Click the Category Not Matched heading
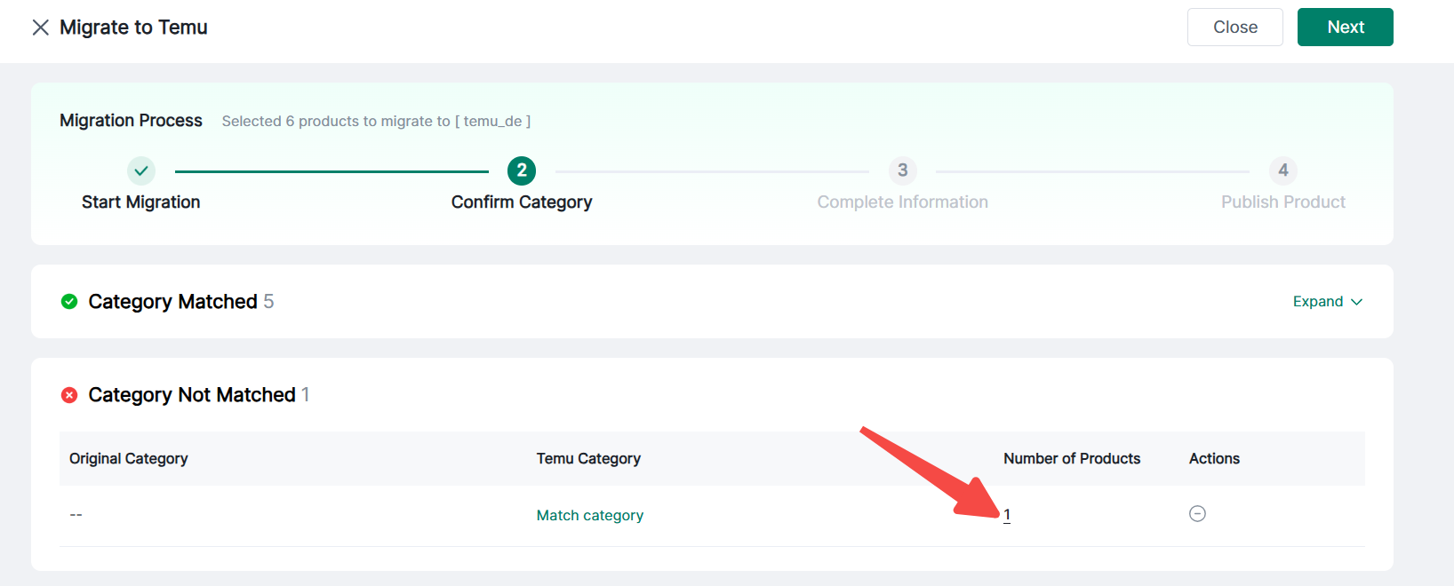Image resolution: width=1454 pixels, height=586 pixels. 192,395
